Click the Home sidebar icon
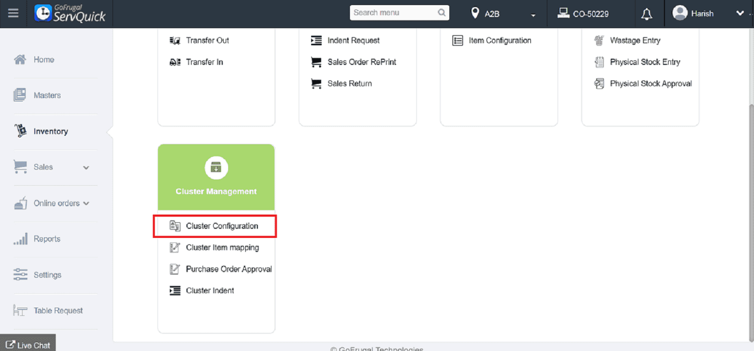The height and width of the screenshot is (351, 754). click(20, 60)
